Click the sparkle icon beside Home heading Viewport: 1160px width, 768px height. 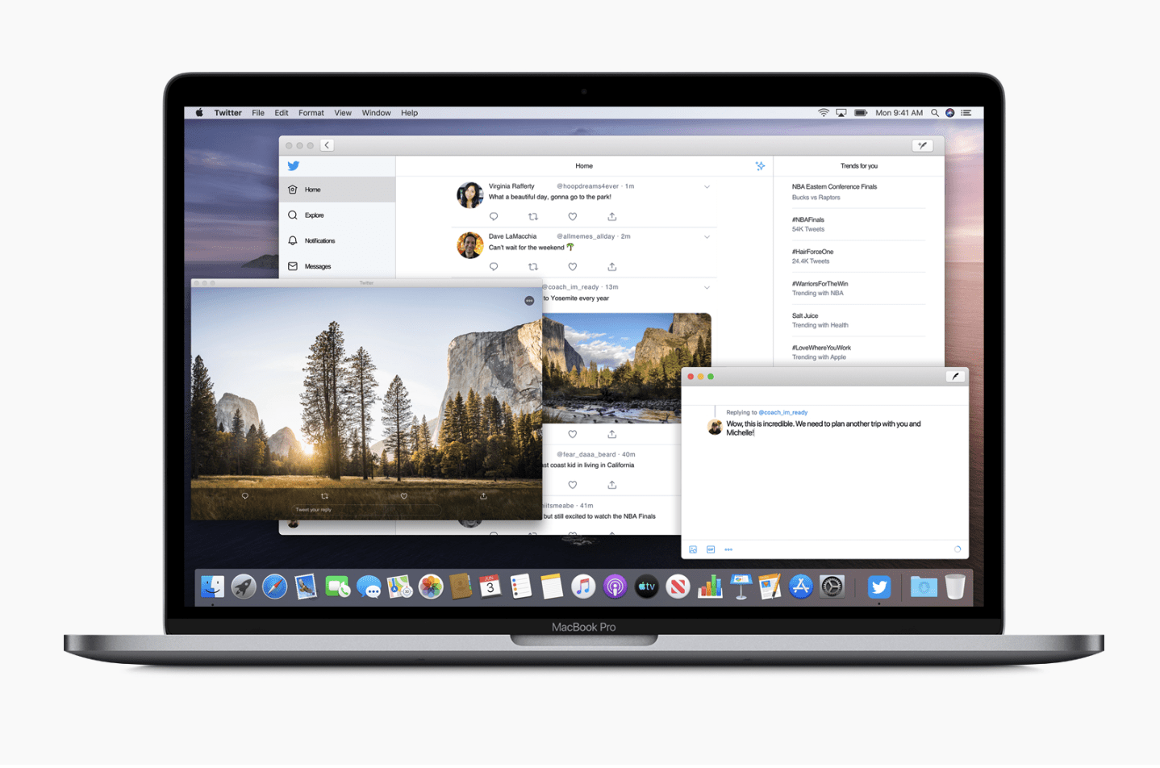(x=760, y=166)
